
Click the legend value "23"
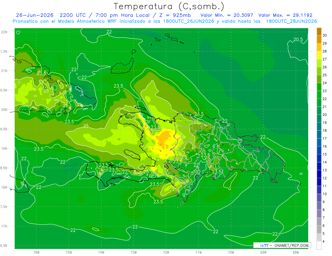(325, 91)
